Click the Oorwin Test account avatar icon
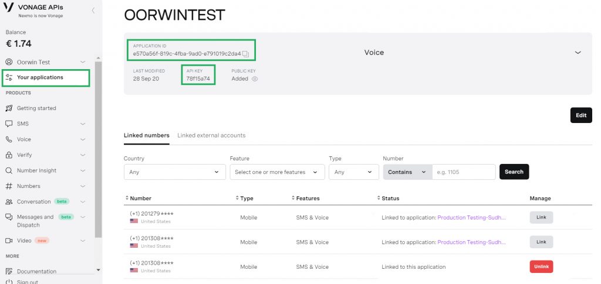The height and width of the screenshot is (284, 601). [9, 62]
